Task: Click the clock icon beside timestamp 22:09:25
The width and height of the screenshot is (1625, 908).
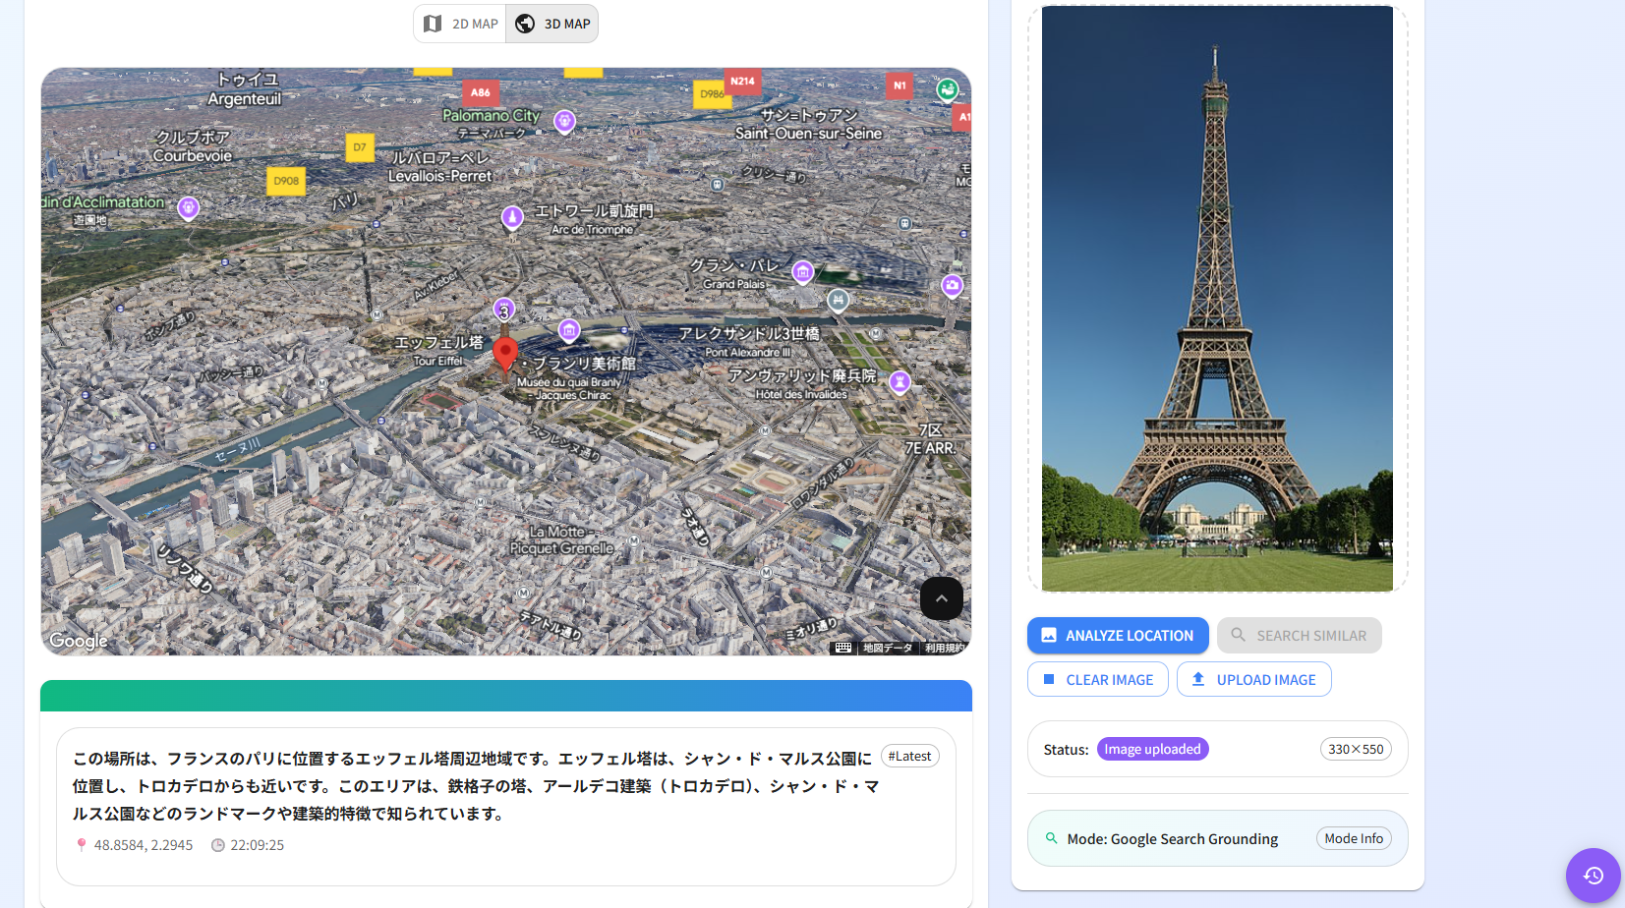Action: pyautogui.click(x=216, y=844)
